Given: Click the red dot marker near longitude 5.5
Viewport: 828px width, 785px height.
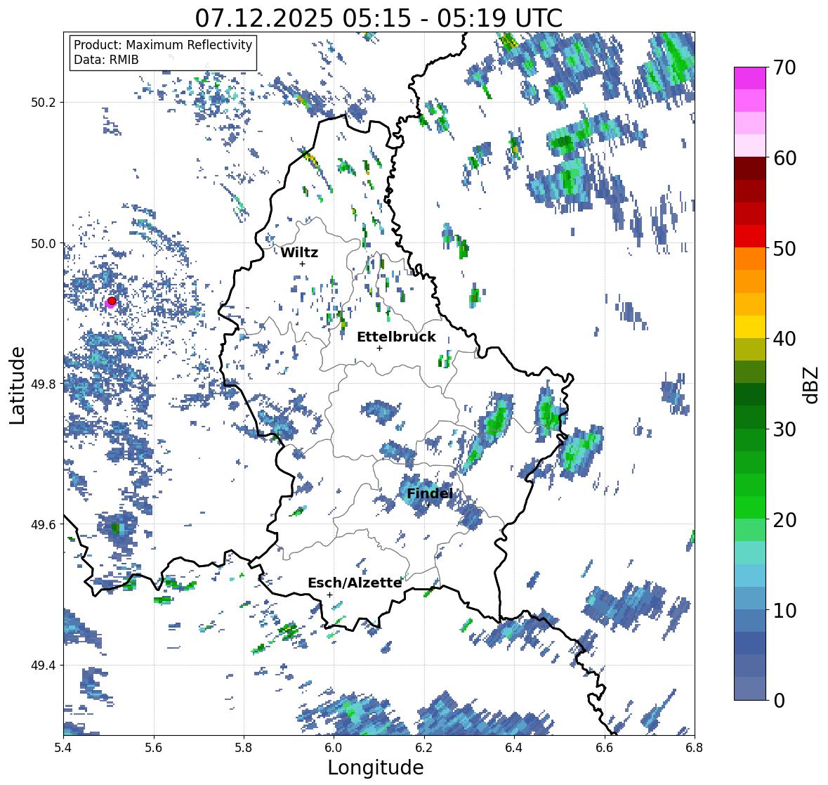Looking at the screenshot, I should click(x=112, y=301).
